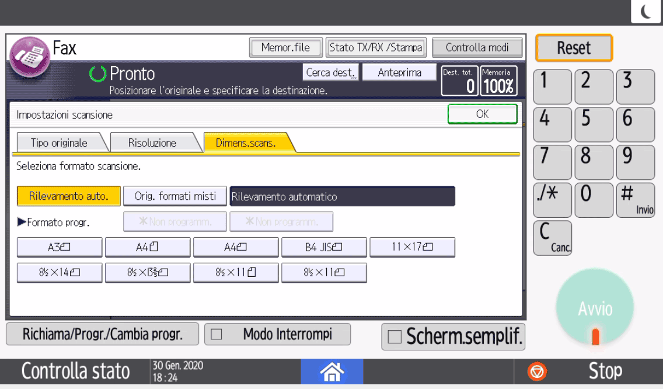Tap the Fax telephone icon
Image resolution: width=663 pixels, height=389 pixels.
[30, 57]
